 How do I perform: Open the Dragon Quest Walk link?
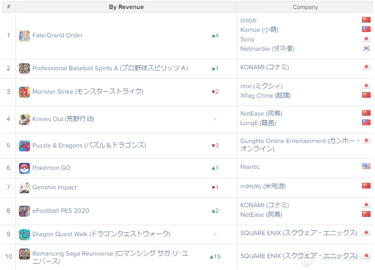tap(101, 234)
